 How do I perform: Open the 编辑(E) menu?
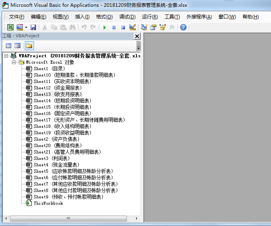[x=38, y=17]
